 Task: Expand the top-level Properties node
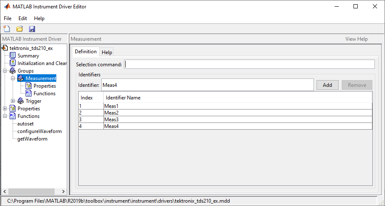pos(5,109)
